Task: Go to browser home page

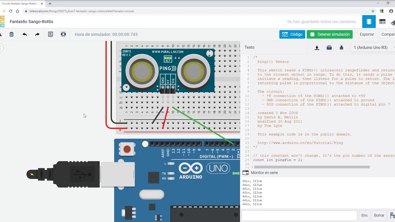Action: click(x=18, y=11)
